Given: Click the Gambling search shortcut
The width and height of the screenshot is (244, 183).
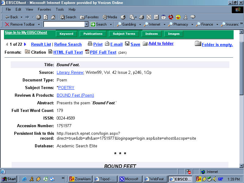Looking at the screenshot, I should (x=126, y=24).
